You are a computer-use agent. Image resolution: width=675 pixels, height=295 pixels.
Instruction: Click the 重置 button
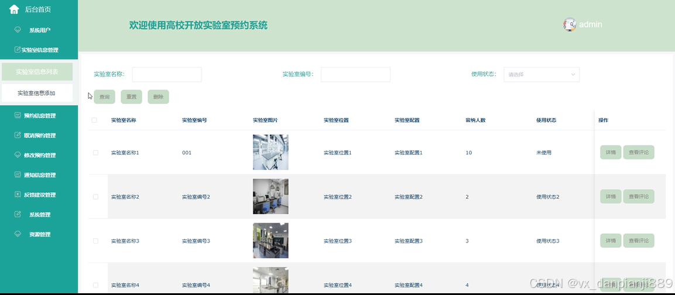tap(131, 97)
